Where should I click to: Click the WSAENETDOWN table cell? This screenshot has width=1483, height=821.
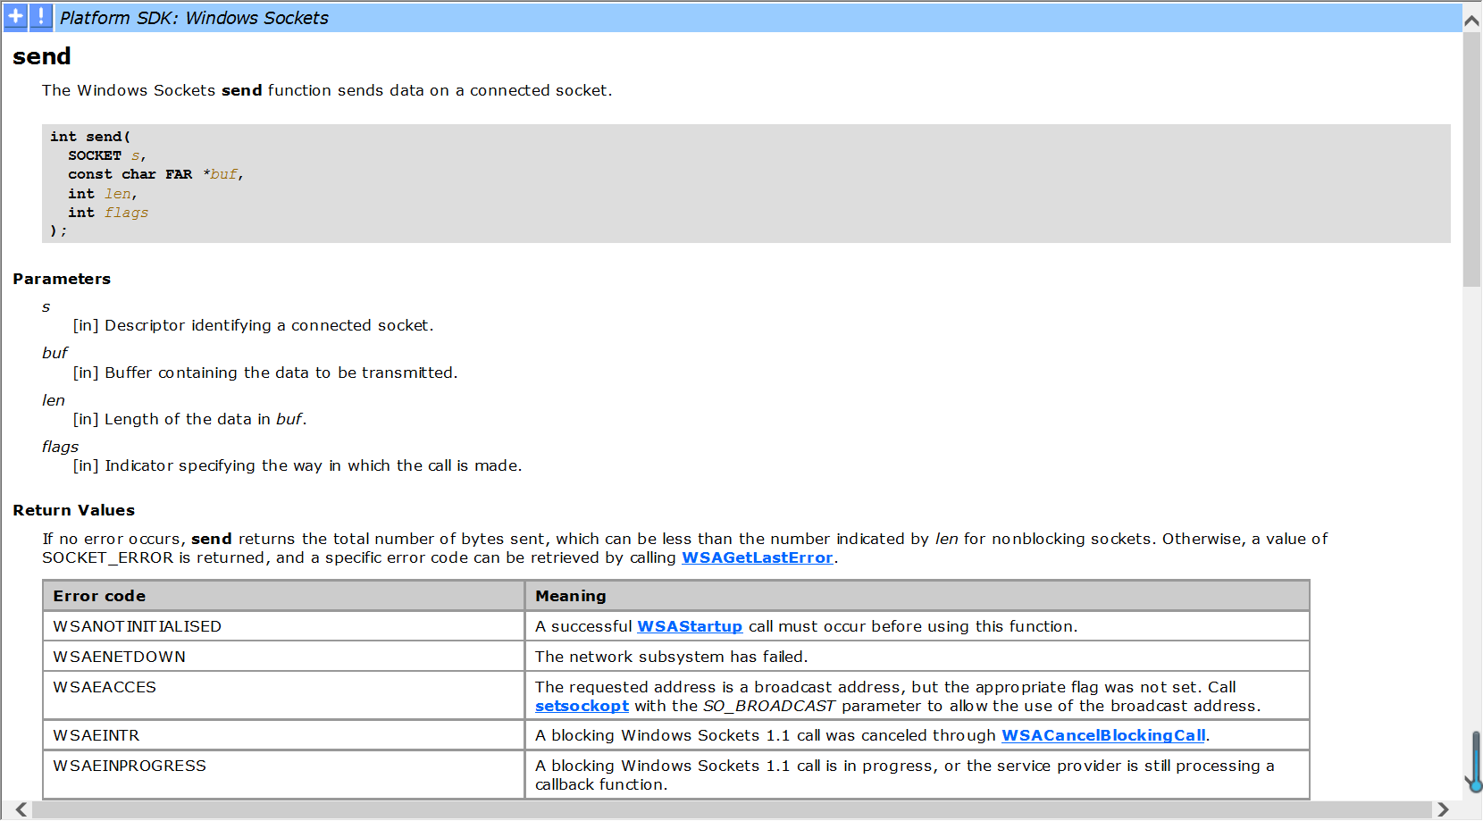(284, 657)
